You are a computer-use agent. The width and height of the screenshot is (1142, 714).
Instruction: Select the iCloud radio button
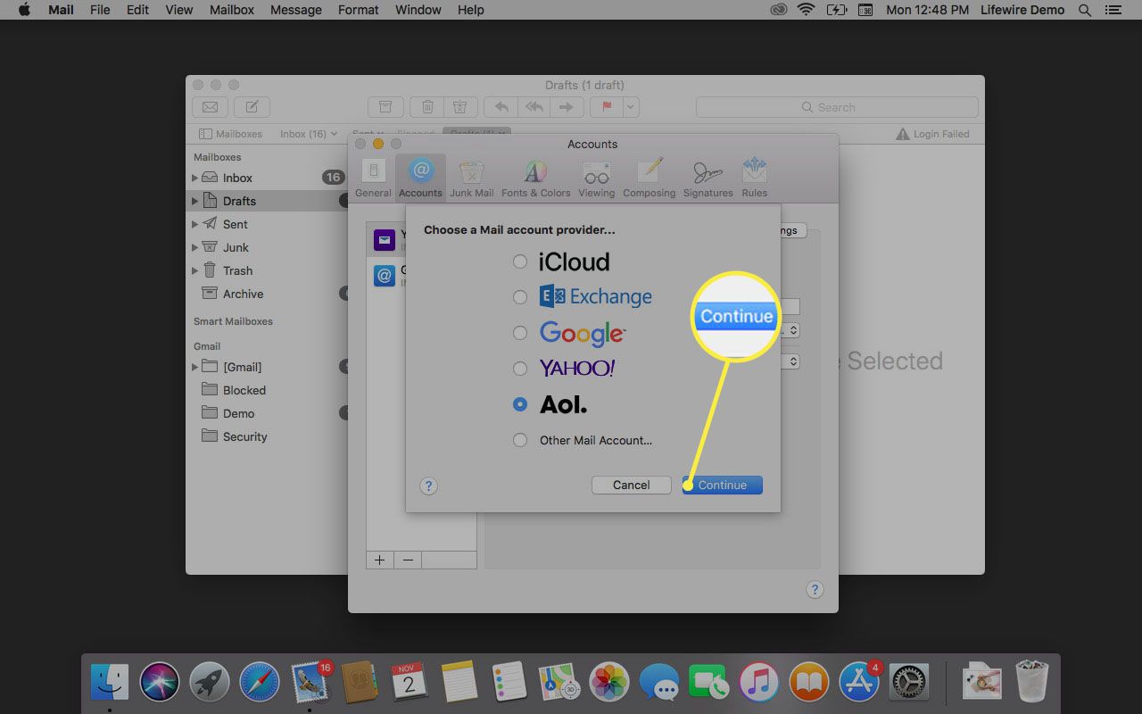coord(520,262)
